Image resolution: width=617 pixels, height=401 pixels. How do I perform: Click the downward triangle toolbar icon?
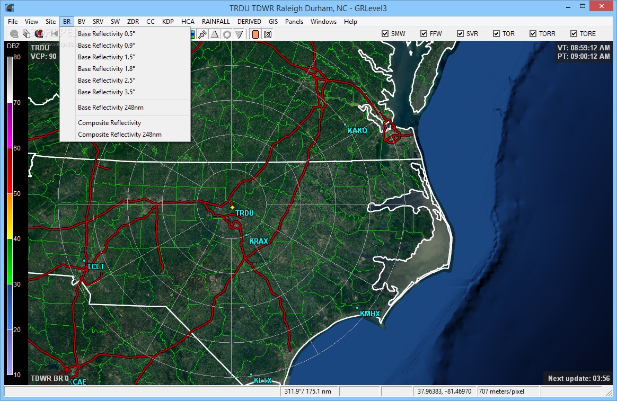click(239, 34)
